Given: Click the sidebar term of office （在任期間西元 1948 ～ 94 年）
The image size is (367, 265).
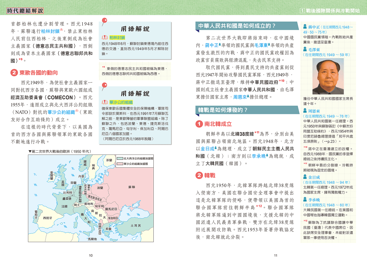Looking at the screenshot, I should 327,182.
